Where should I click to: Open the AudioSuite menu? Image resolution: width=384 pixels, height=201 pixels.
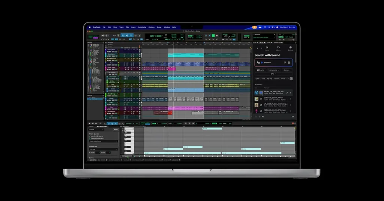(x=142, y=27)
